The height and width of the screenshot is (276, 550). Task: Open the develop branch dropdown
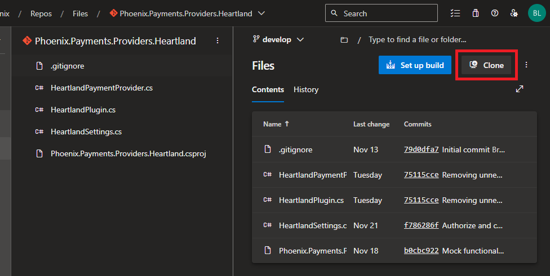(278, 39)
